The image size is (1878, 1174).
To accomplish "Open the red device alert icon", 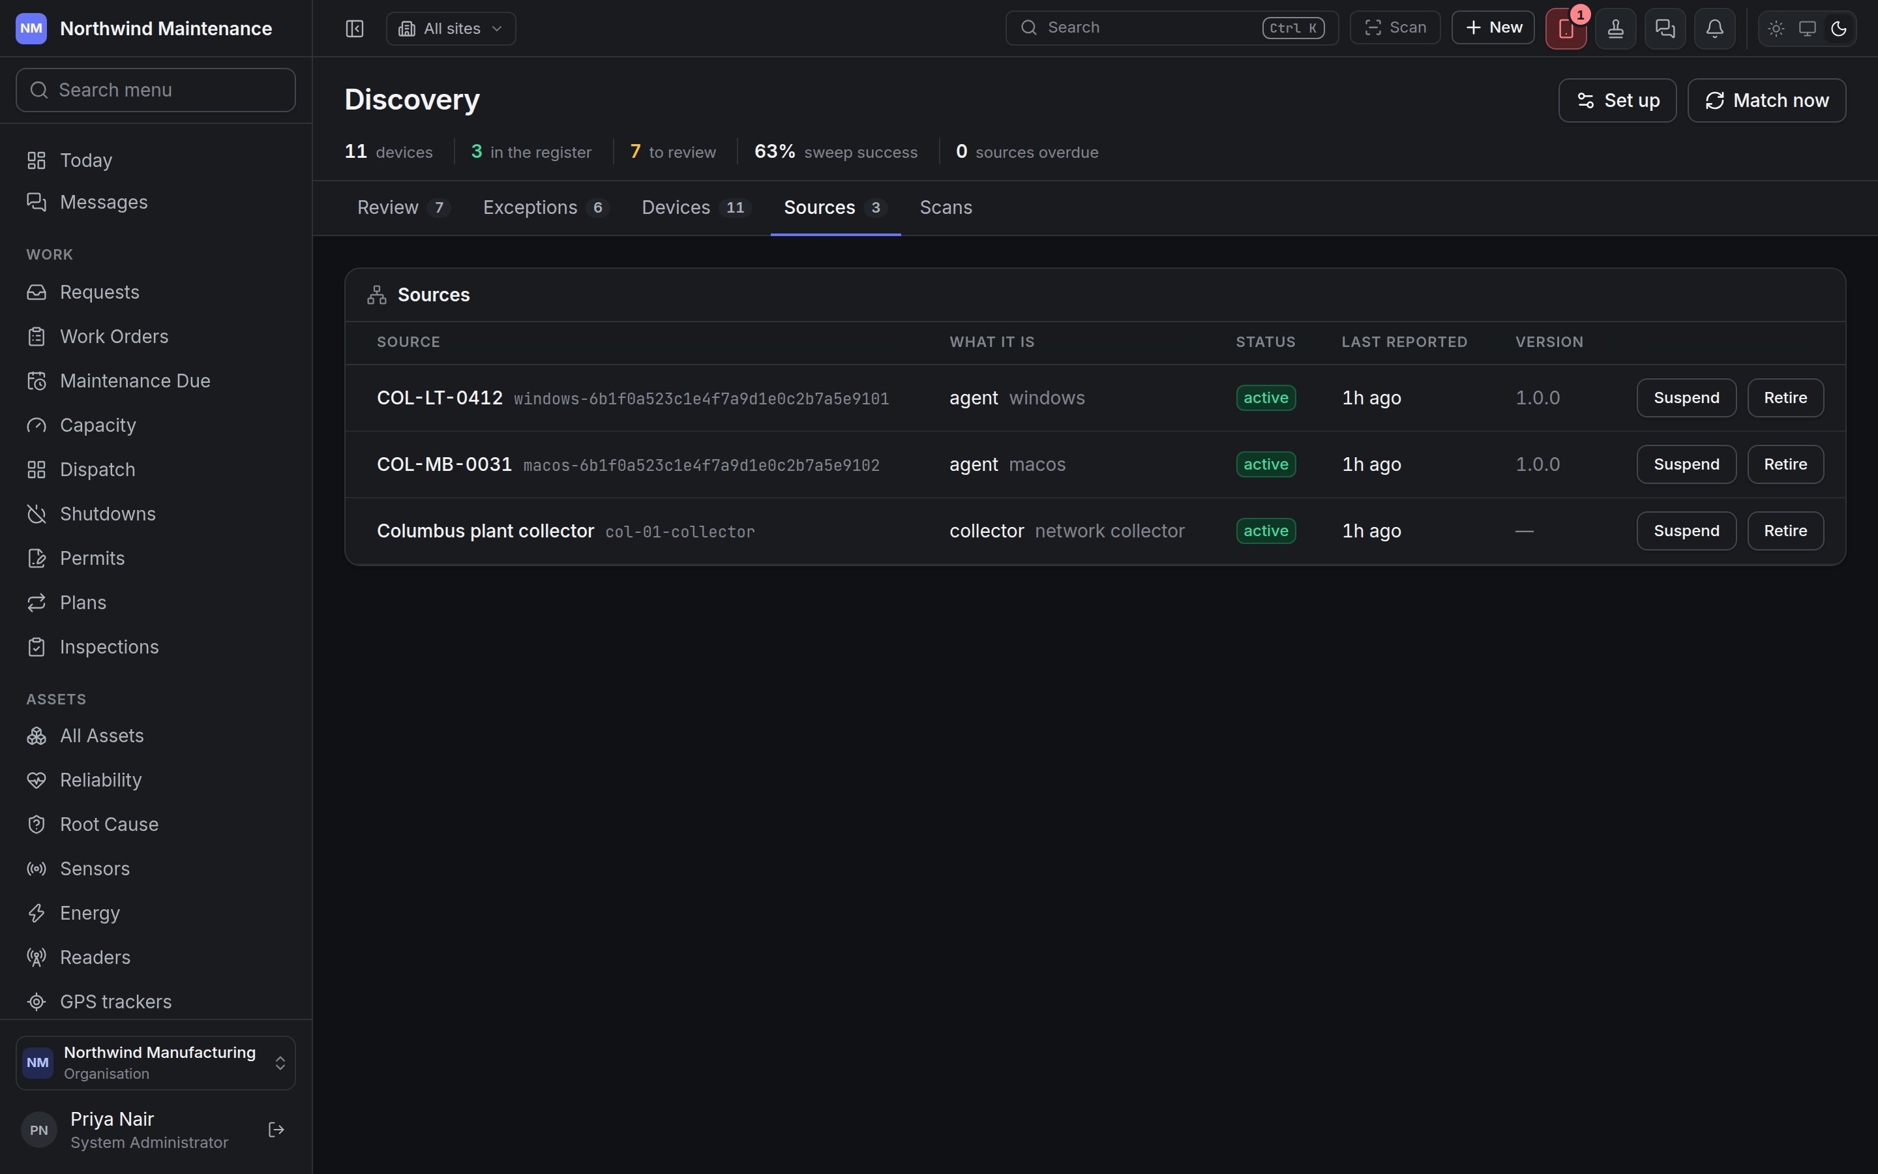I will click(x=1566, y=29).
